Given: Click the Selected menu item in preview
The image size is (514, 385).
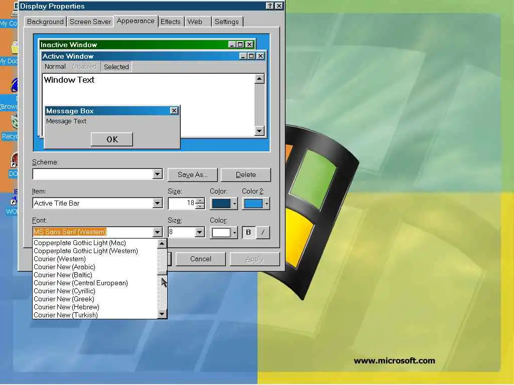Looking at the screenshot, I should [116, 67].
